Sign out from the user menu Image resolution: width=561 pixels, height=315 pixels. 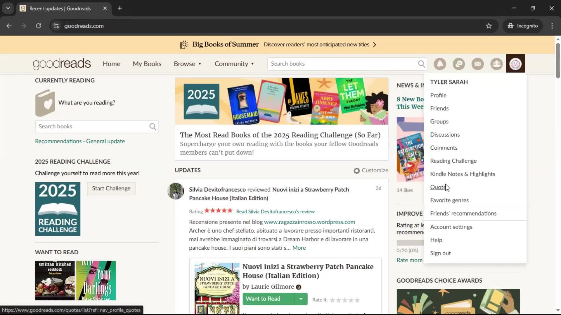click(x=440, y=253)
